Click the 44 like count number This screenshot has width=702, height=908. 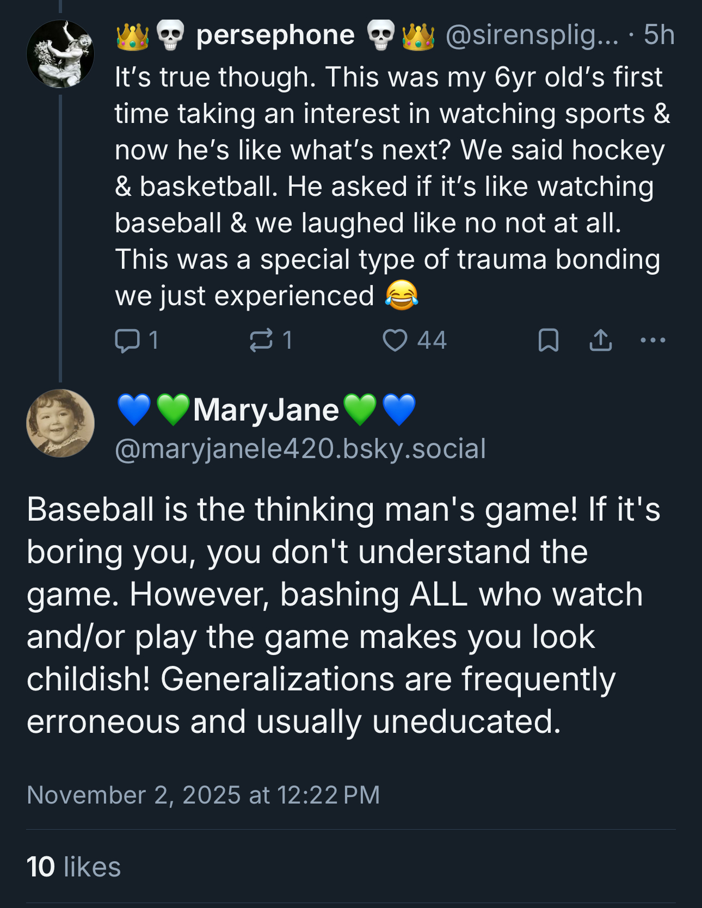tap(432, 341)
